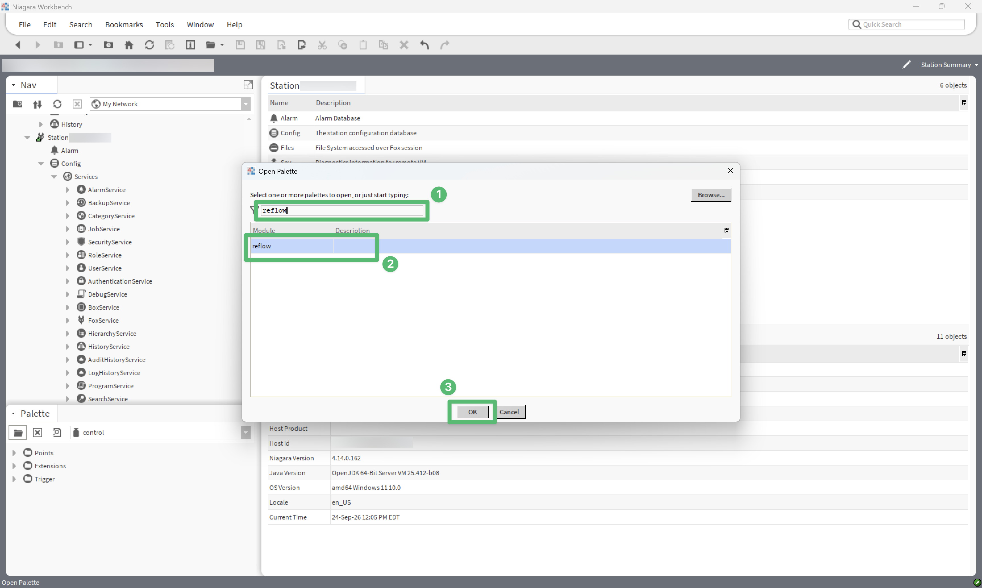Open the Station Summary view dropdown
Screen dimensions: 982x588
tap(950, 65)
